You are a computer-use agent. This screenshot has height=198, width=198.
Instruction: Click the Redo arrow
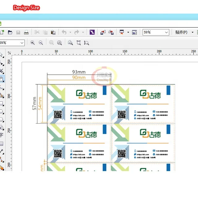[77, 32]
